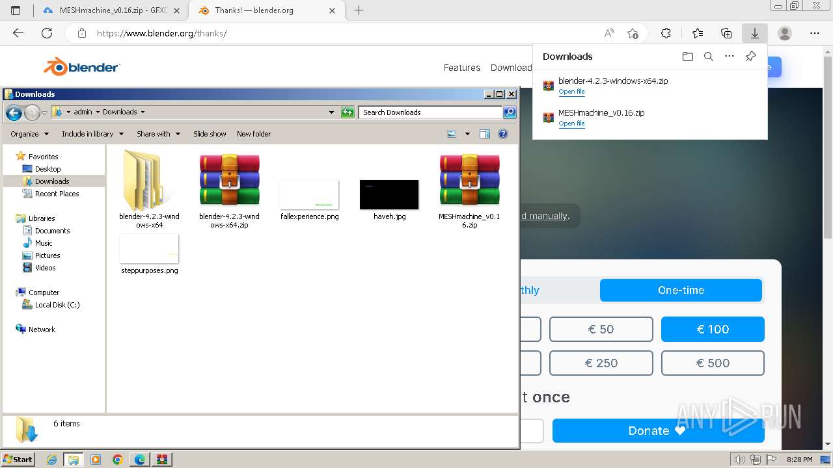The height and width of the screenshot is (468, 833).
Task: Click the browser address bar URL
Action: click(161, 33)
